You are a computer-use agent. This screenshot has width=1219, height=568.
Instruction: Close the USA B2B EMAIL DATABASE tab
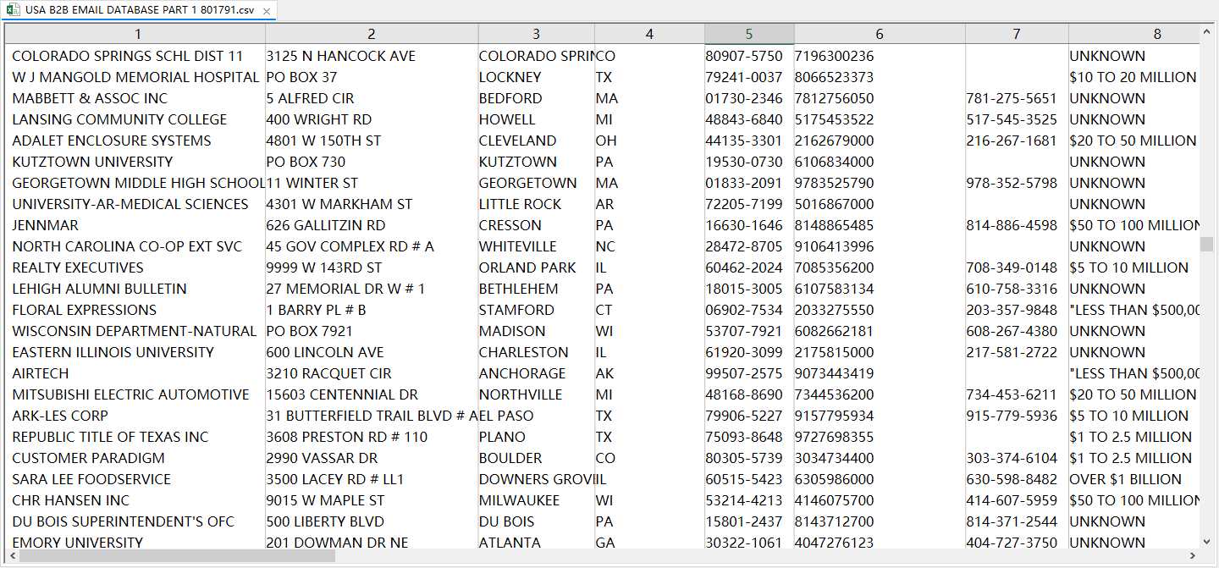pyautogui.click(x=267, y=12)
